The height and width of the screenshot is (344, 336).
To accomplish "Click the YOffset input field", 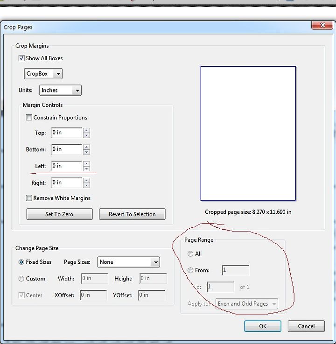I will pos(152,295).
